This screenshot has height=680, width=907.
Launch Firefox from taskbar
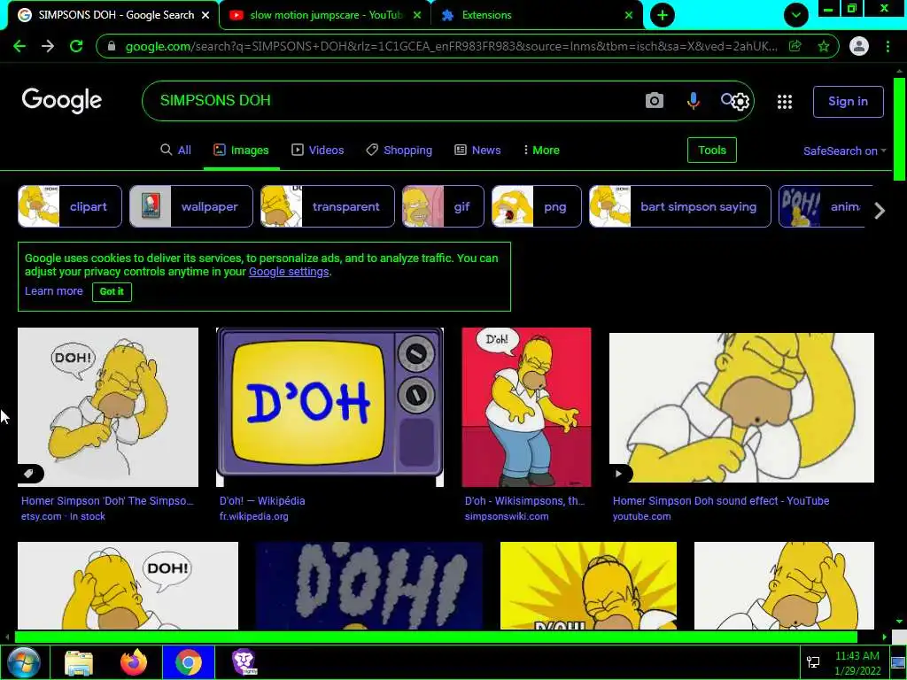click(134, 662)
